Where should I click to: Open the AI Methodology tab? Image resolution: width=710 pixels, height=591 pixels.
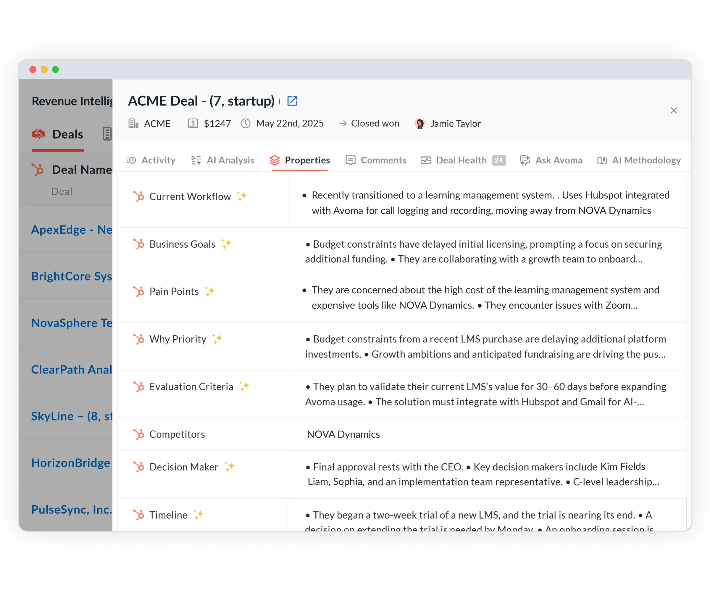pos(639,160)
